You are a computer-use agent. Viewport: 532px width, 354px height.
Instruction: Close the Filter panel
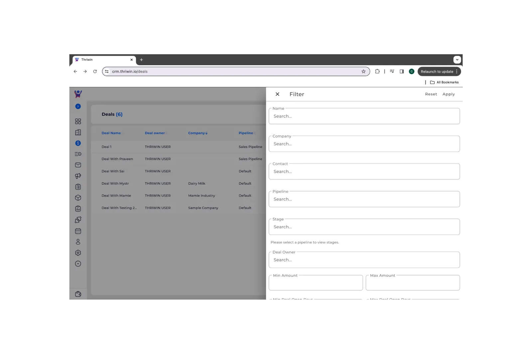click(x=278, y=94)
